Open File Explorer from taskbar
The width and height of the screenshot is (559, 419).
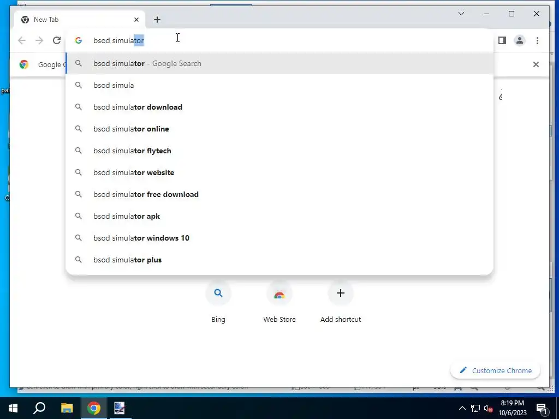[x=67, y=408]
